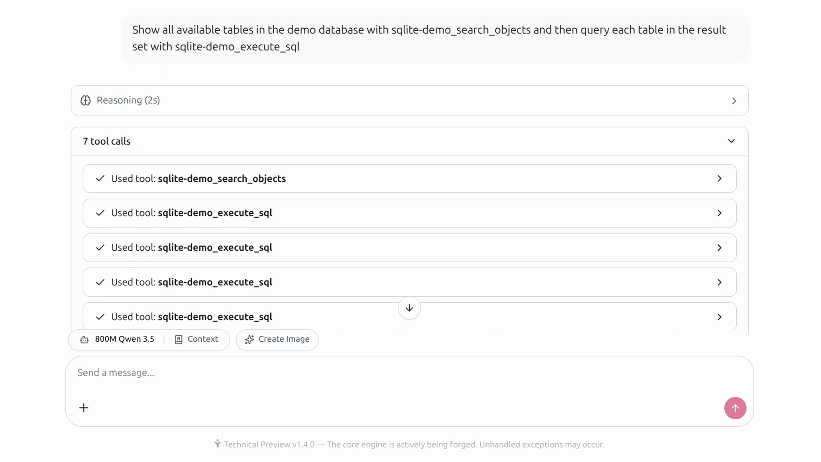Click the Create Image button

click(x=277, y=340)
